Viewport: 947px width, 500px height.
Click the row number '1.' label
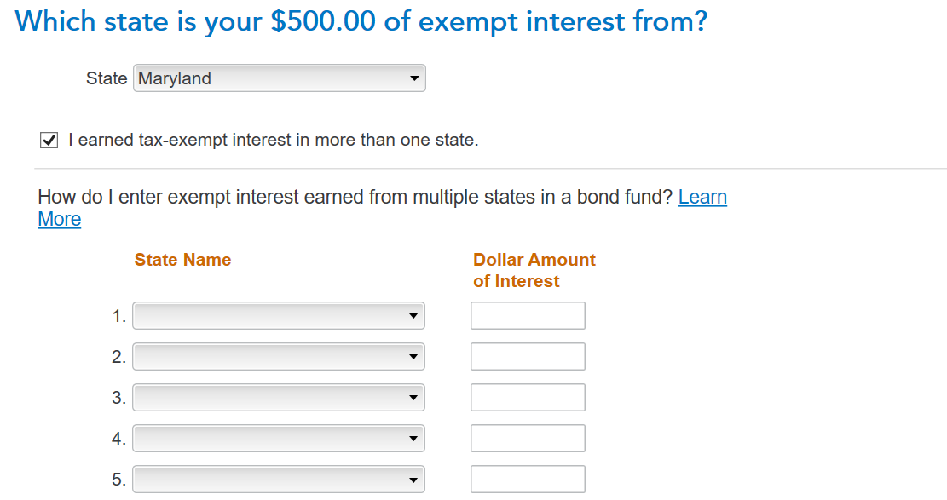(x=118, y=317)
